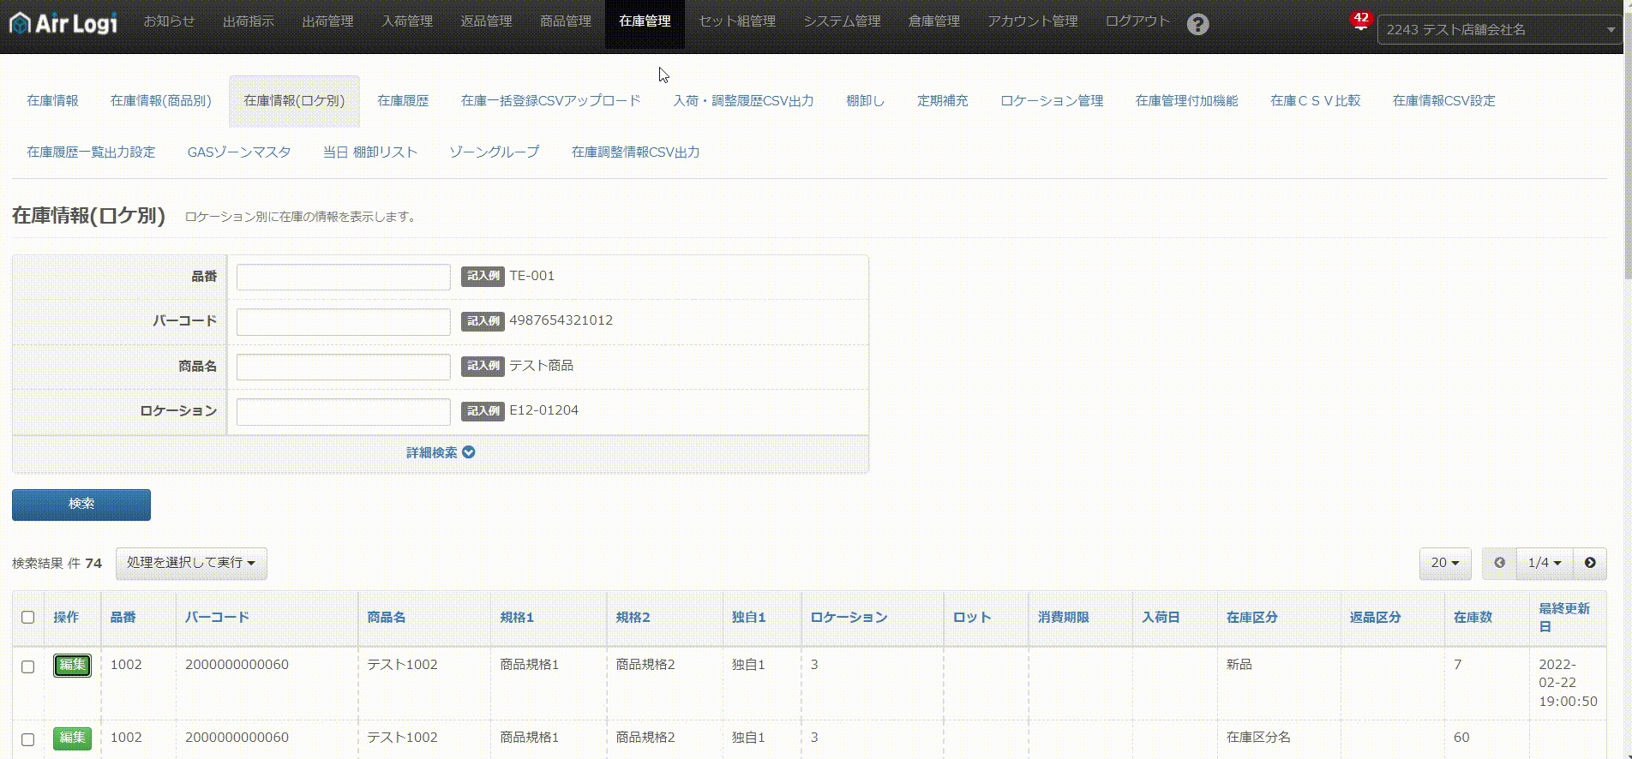Click the page vertical scrollbar
The width and height of the screenshot is (1632, 759).
coord(1628,379)
